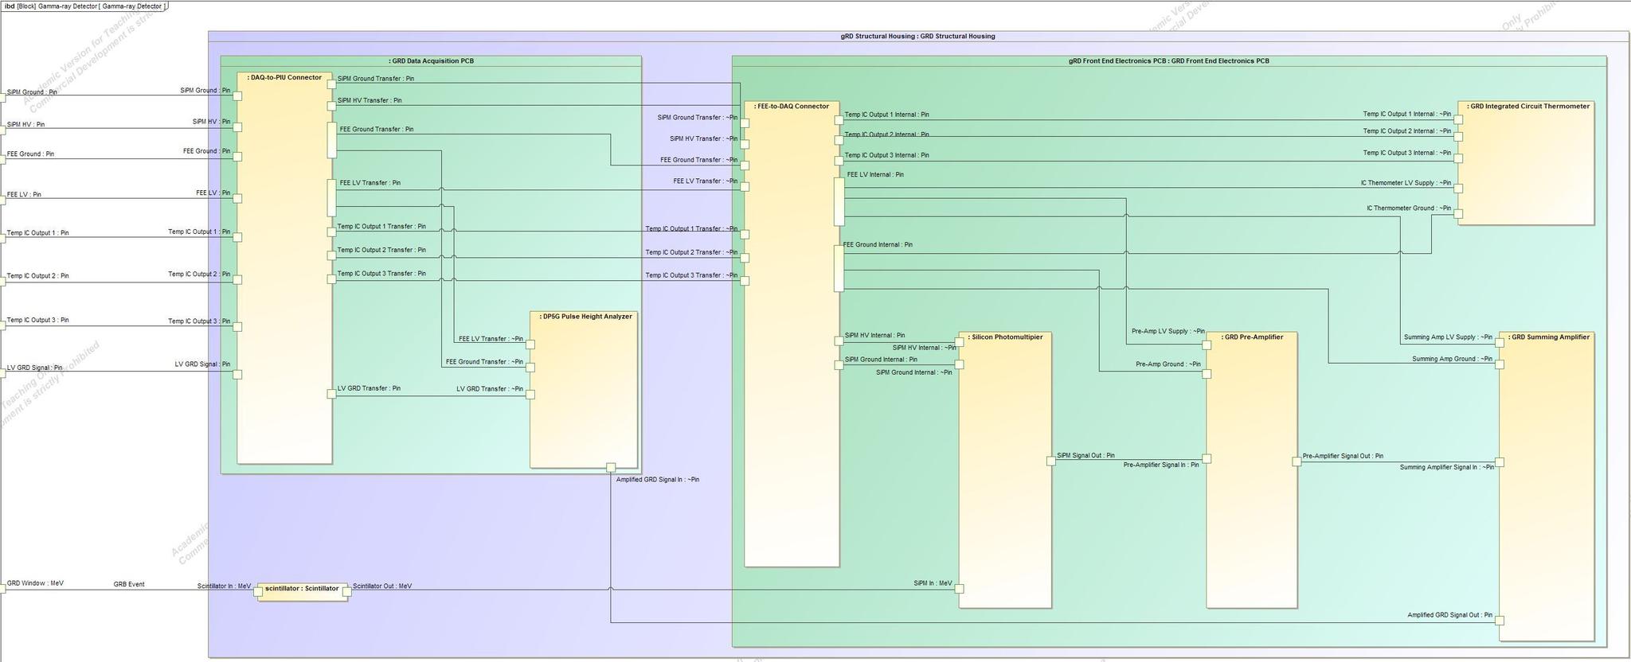Click the 'LV GRD Transfer : ~Pin' label
The height and width of the screenshot is (662, 1631).
click(490, 389)
